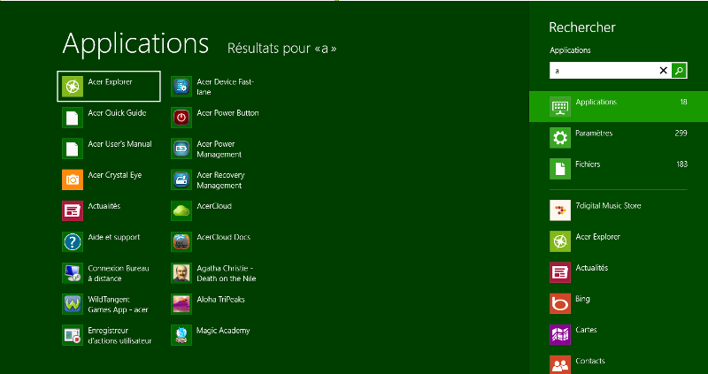Click the magnifier search button

pyautogui.click(x=679, y=71)
